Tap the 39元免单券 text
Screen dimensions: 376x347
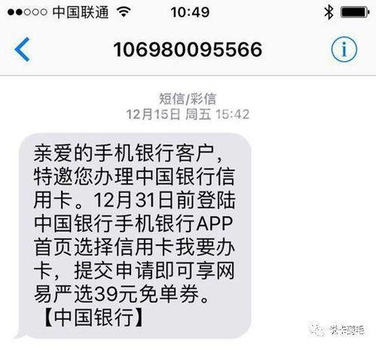146,294
